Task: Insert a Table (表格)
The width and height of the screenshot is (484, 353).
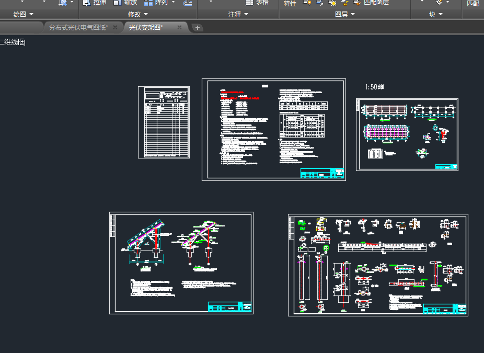Action: 257,3
